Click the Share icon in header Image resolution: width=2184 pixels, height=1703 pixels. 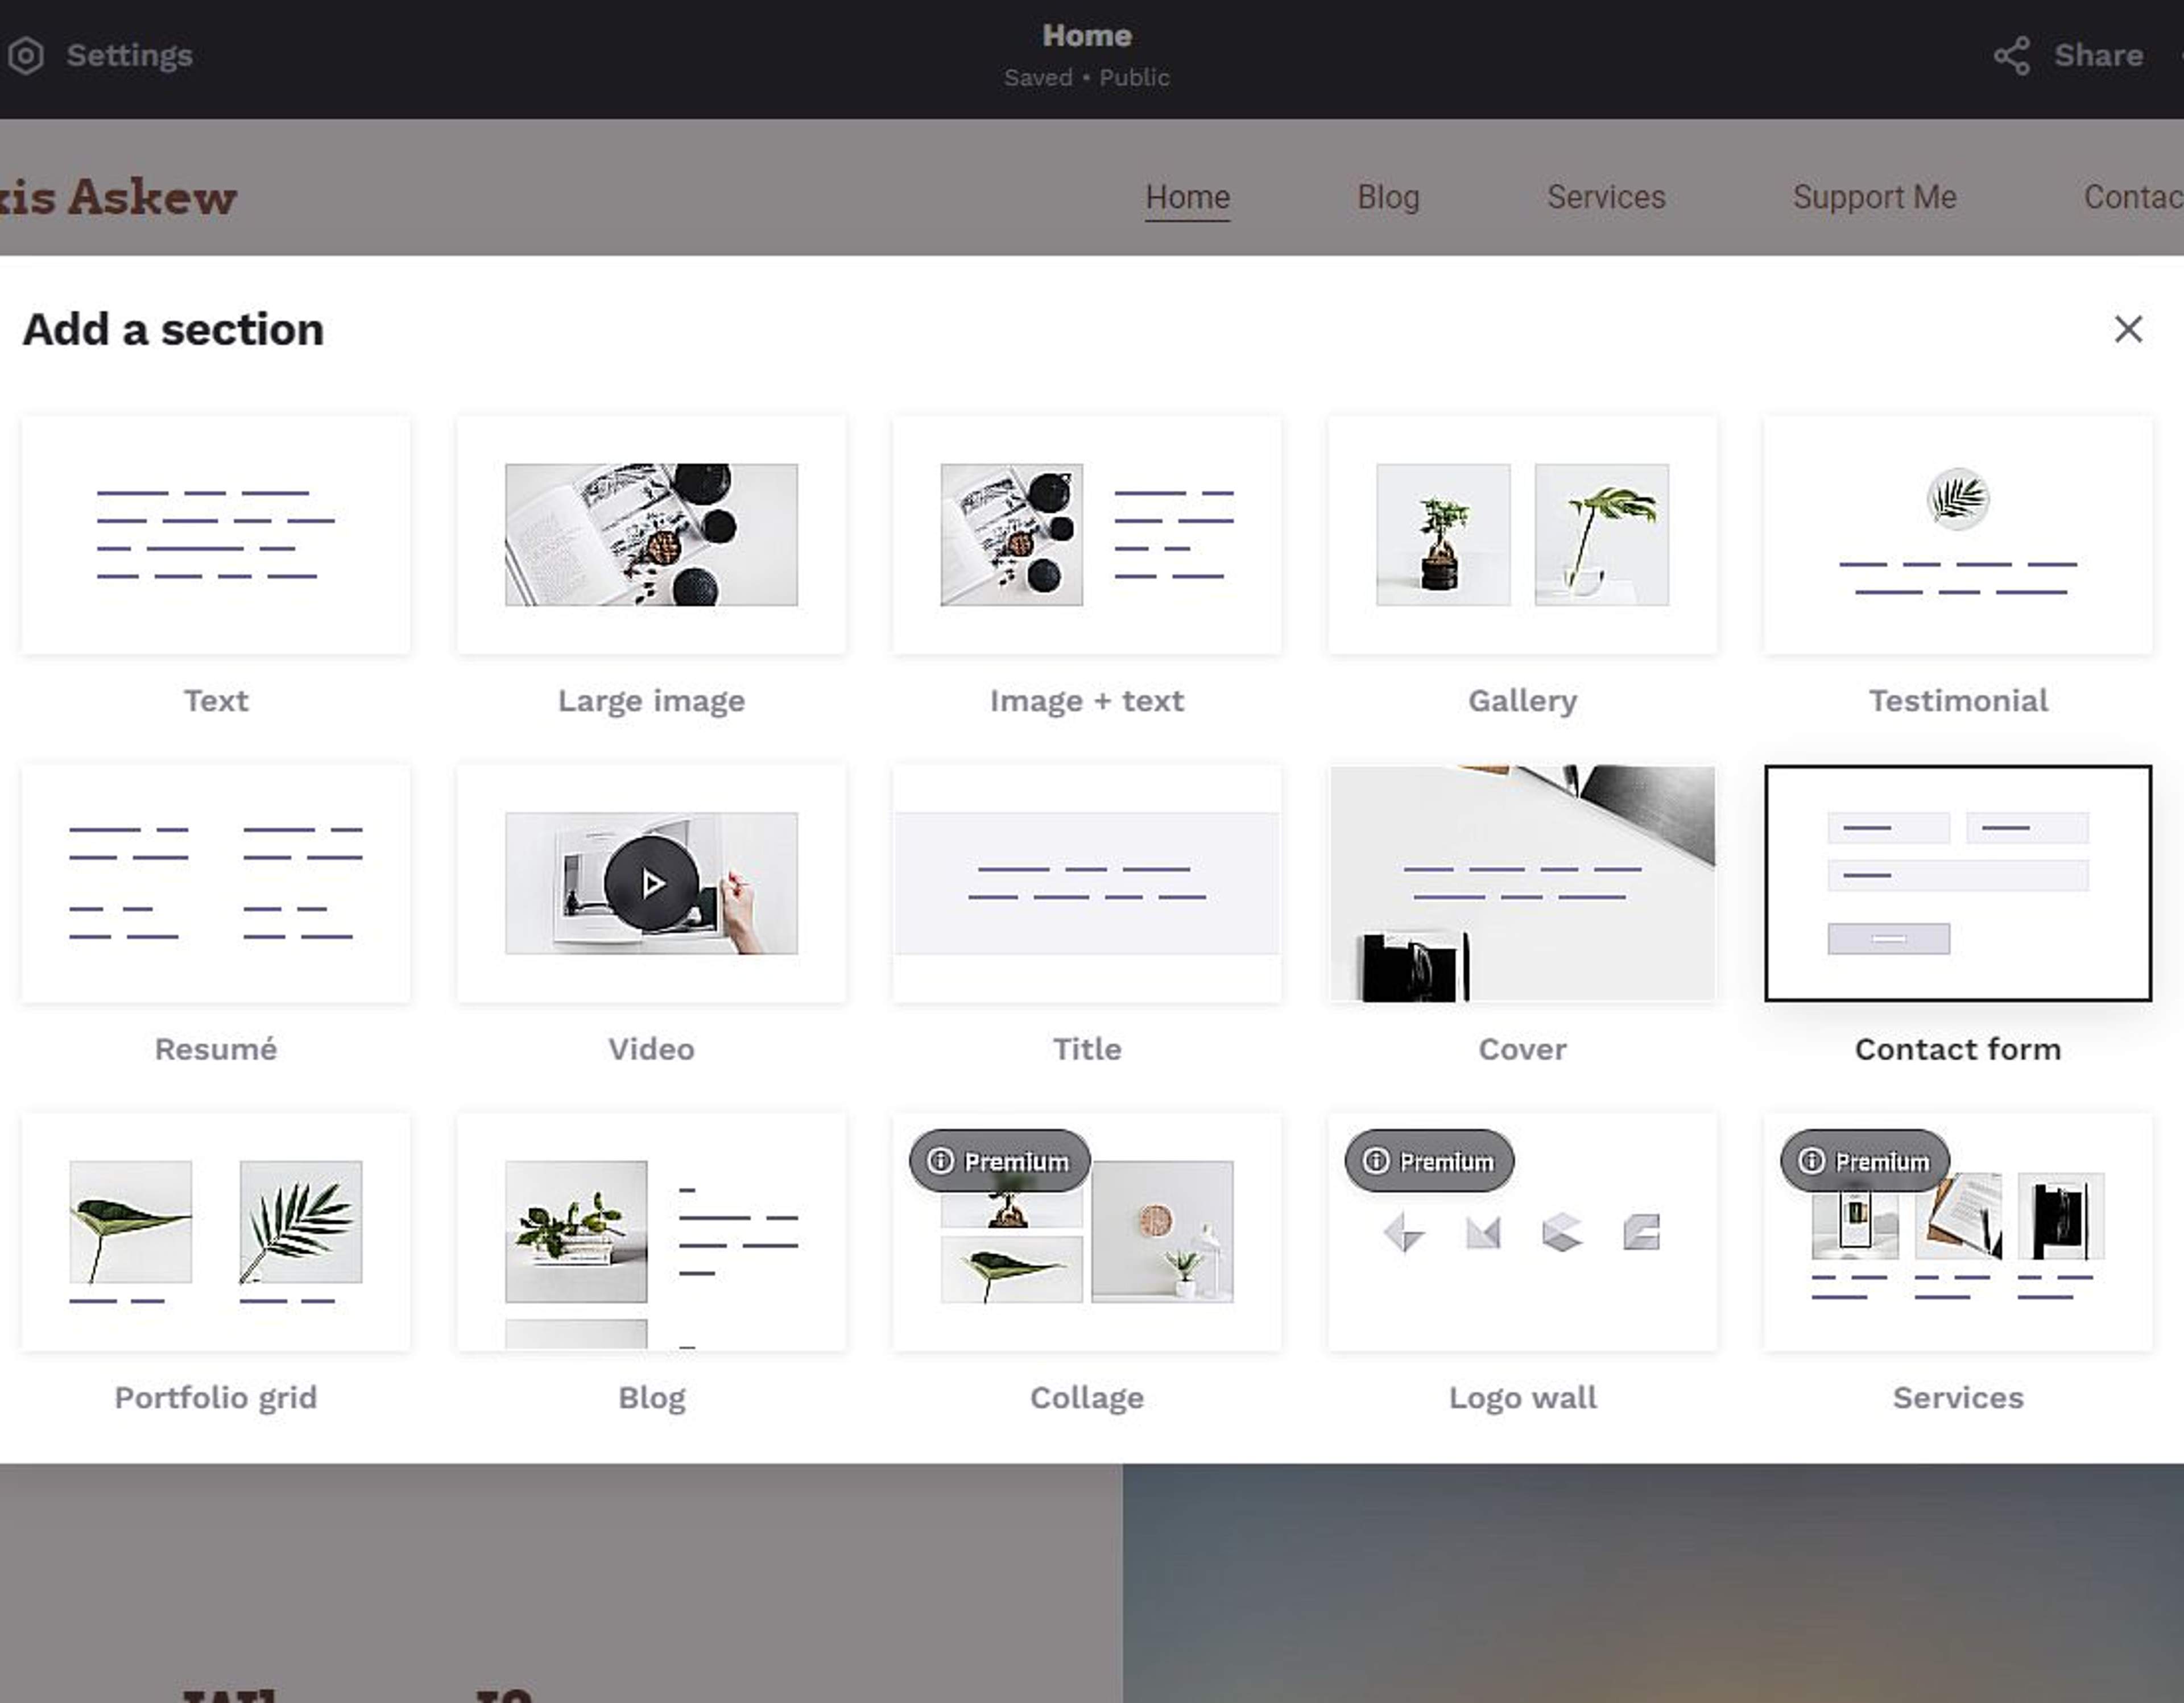tap(2011, 56)
